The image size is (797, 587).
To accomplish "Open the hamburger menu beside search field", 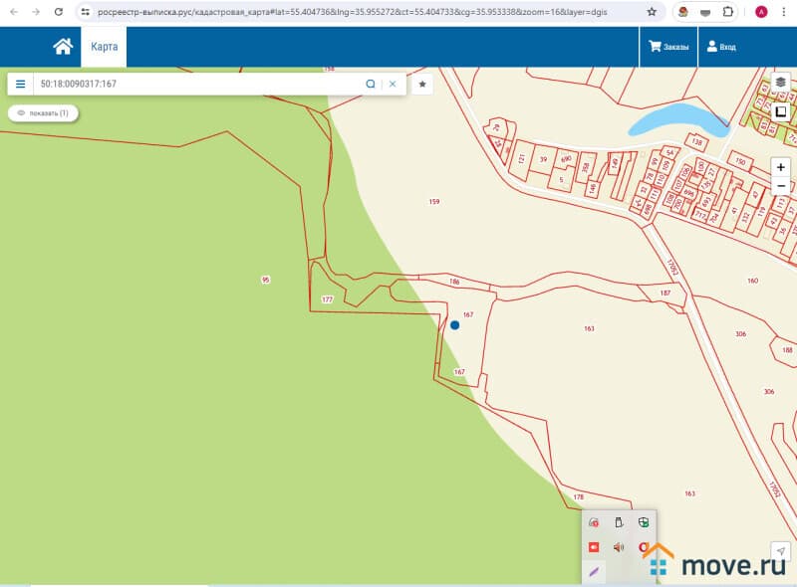I will pyautogui.click(x=20, y=85).
